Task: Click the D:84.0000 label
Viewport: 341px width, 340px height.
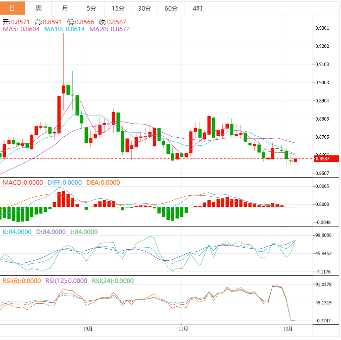Action: 51,232
